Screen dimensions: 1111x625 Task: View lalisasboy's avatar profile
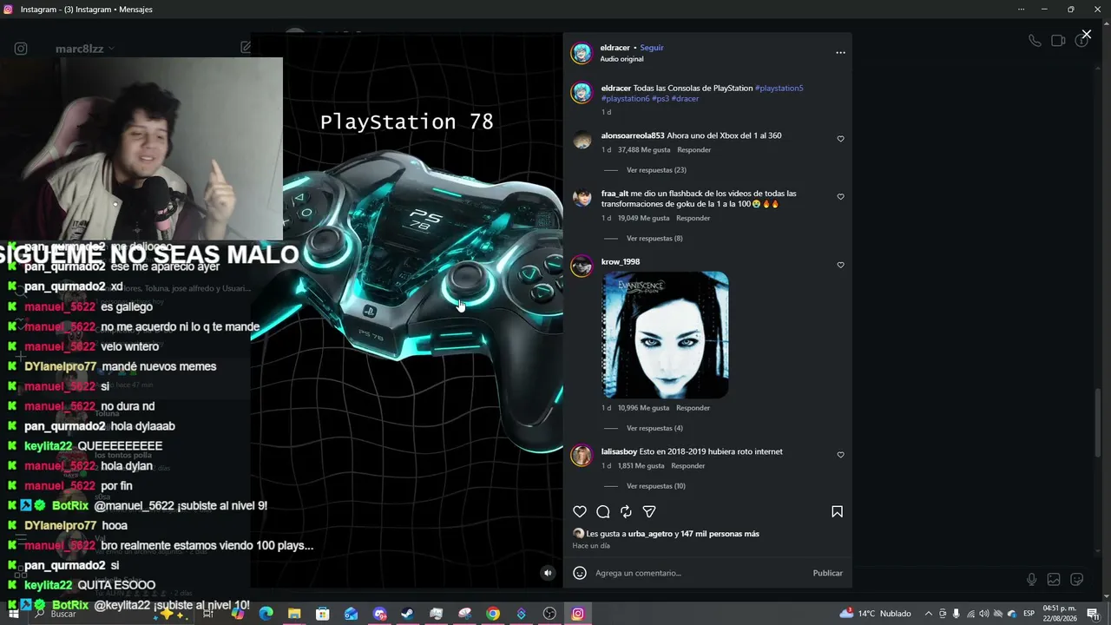[582, 456]
